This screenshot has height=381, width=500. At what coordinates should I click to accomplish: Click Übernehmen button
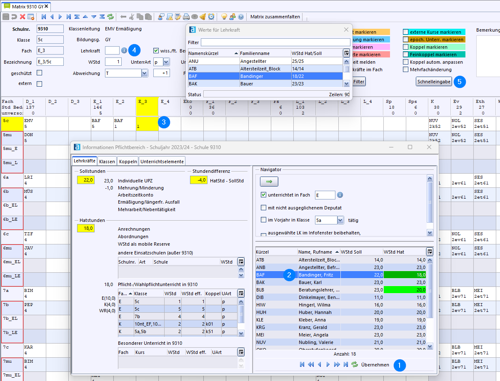[x=375, y=365]
